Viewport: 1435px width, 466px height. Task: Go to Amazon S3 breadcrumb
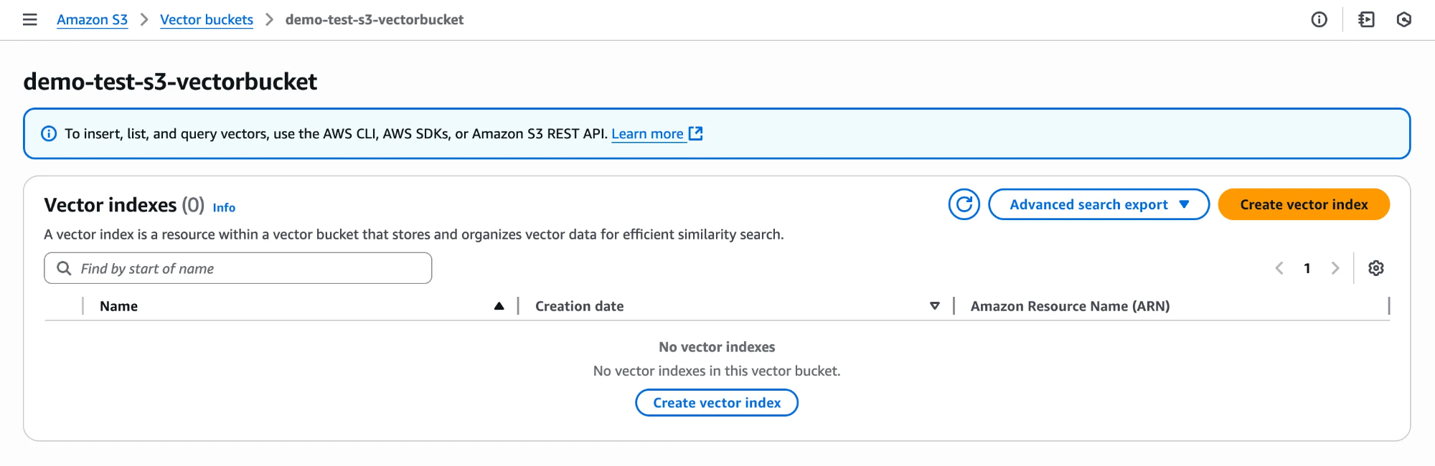pyautogui.click(x=92, y=19)
